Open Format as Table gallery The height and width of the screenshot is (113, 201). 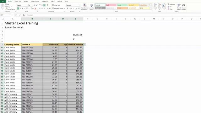click(91, 7)
